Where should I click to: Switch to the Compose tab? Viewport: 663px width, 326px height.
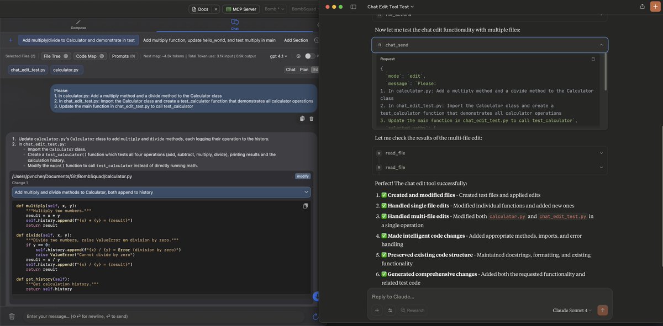[78, 24]
